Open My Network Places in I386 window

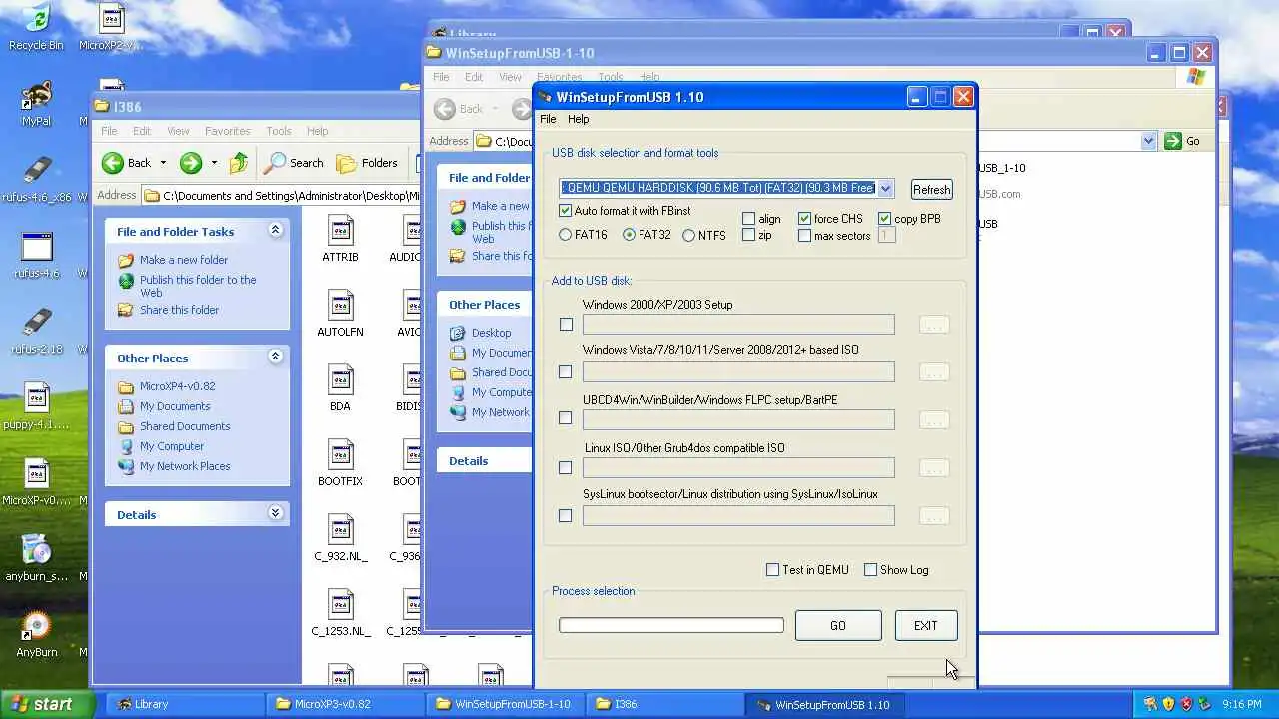click(x=185, y=466)
